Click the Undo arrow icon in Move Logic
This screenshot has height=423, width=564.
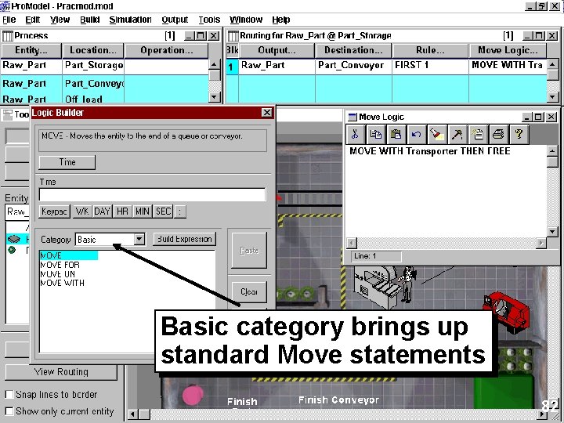[x=417, y=134]
